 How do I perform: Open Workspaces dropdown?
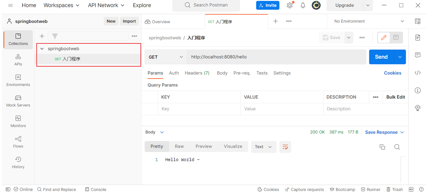(62, 5)
